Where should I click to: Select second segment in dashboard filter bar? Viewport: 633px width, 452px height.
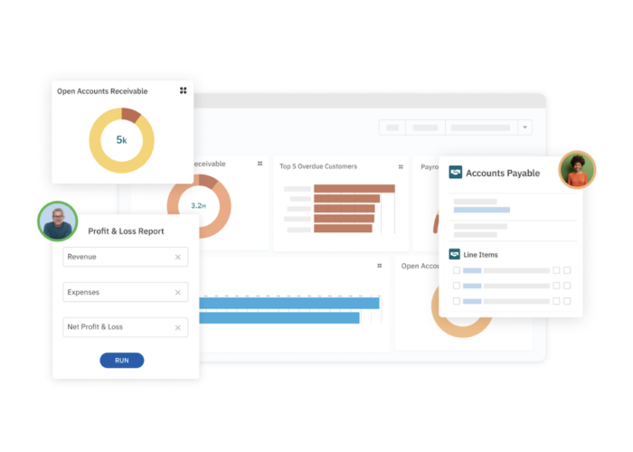[425, 127]
